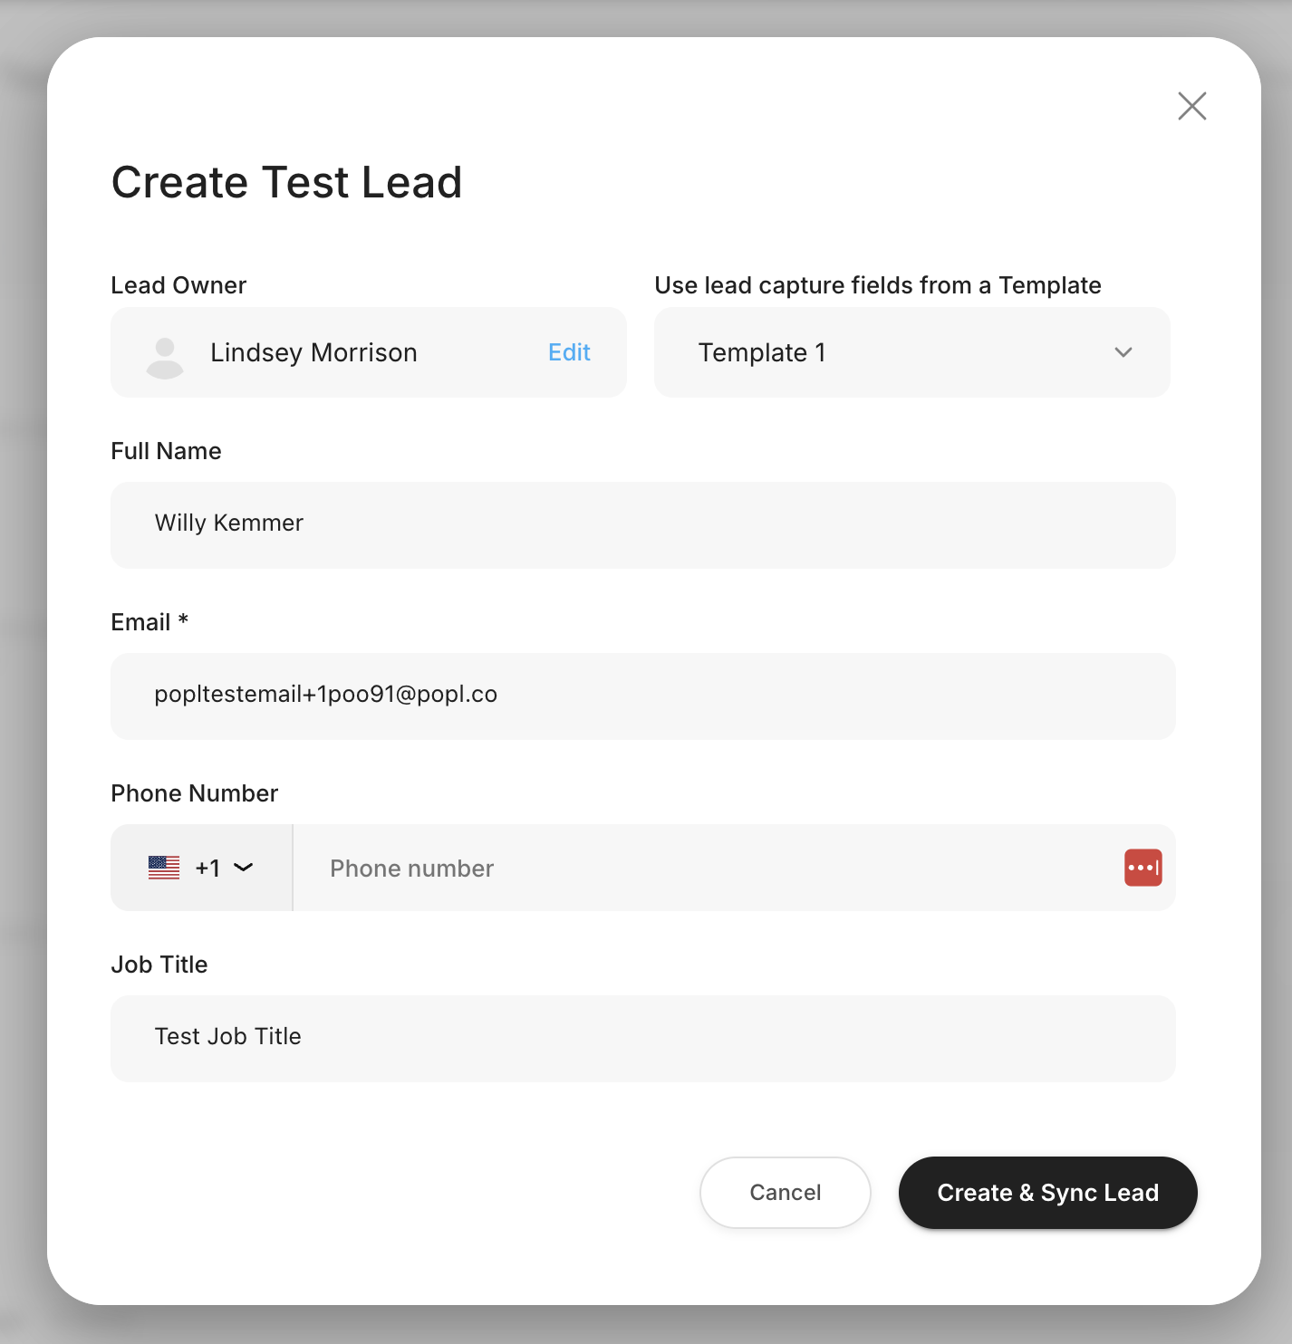This screenshot has width=1292, height=1344.
Task: Select the Job Title text field
Action: 642,1038
